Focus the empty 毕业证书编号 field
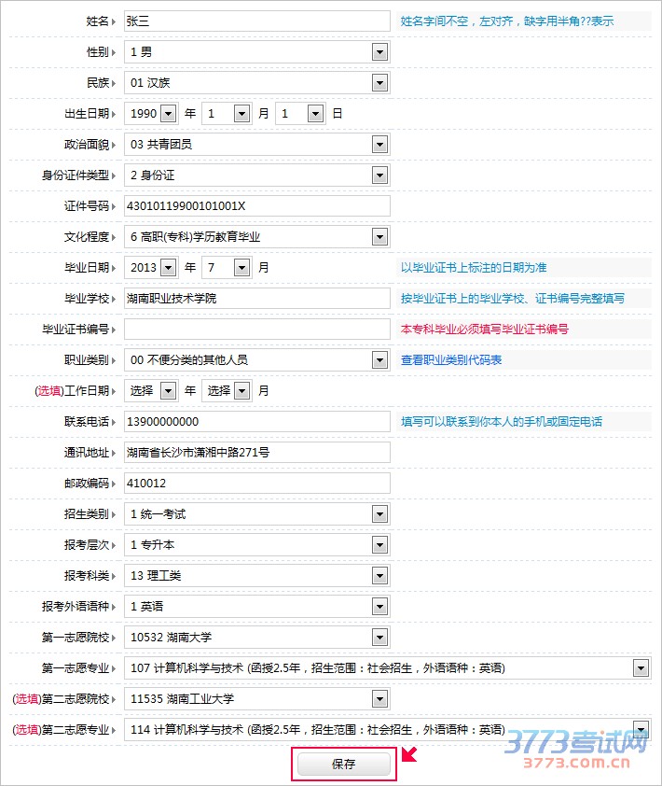 pyautogui.click(x=256, y=330)
